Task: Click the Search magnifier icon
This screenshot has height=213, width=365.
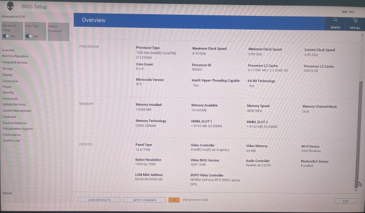Action: (335, 20)
